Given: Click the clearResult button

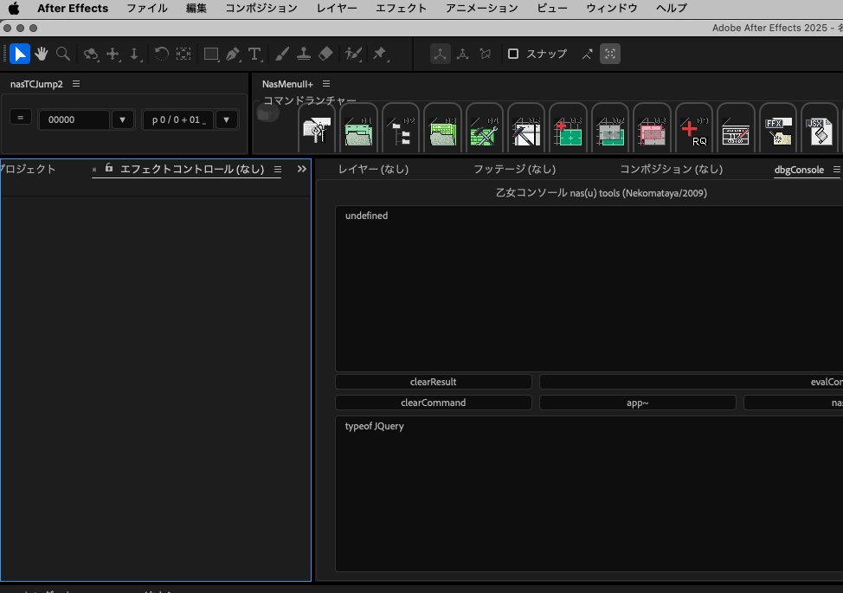Looking at the screenshot, I should [x=434, y=382].
